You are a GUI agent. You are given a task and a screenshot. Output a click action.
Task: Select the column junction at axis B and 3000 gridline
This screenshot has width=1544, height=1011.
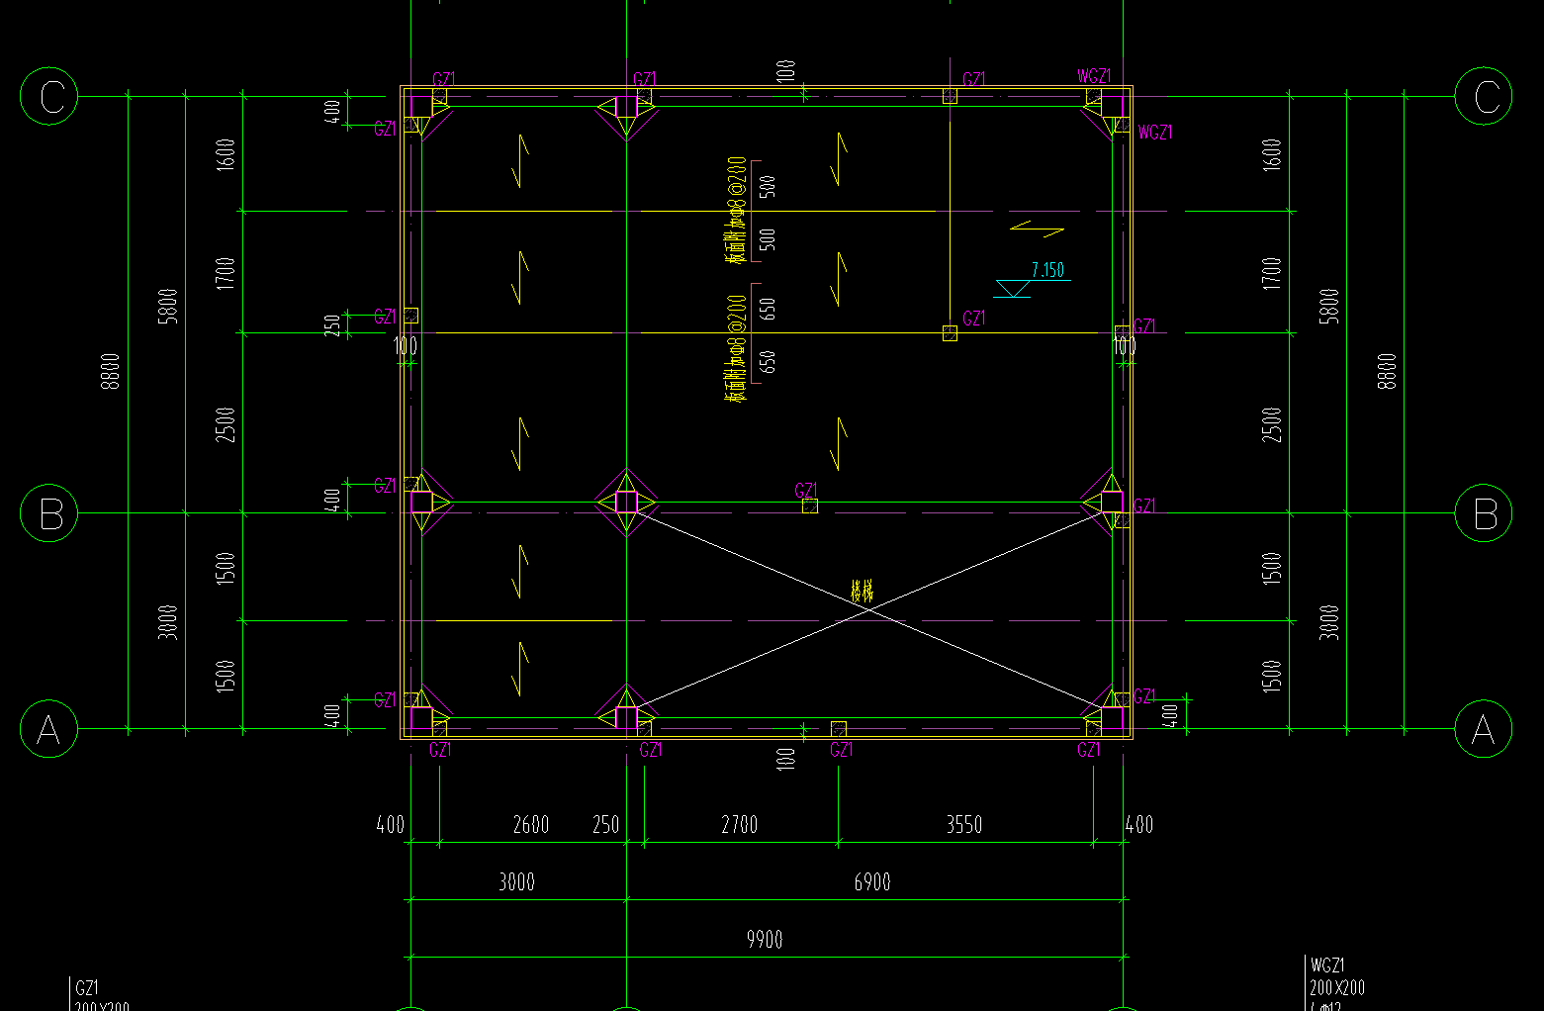pyautogui.click(x=626, y=504)
